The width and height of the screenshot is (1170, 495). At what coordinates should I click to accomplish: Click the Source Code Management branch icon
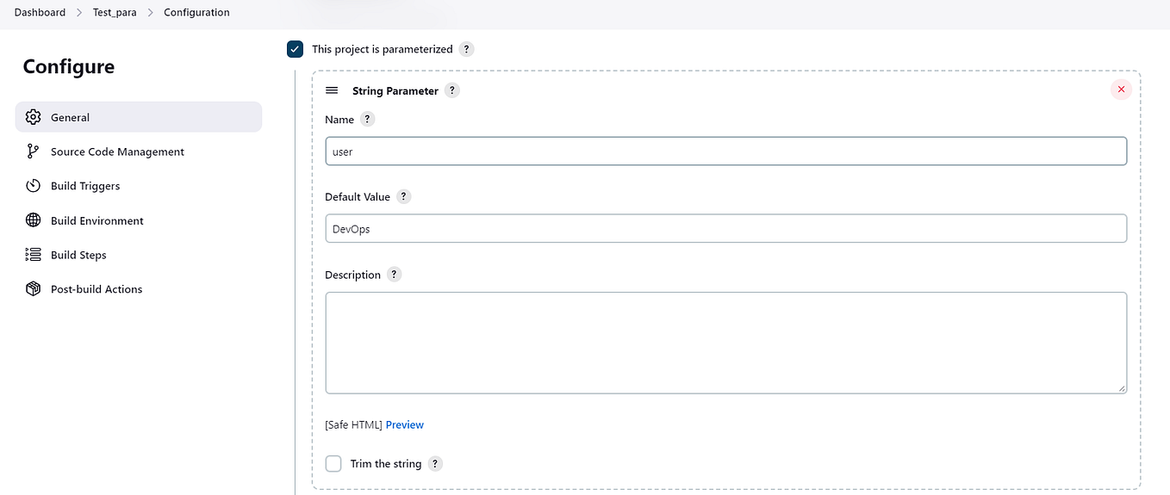click(x=34, y=152)
